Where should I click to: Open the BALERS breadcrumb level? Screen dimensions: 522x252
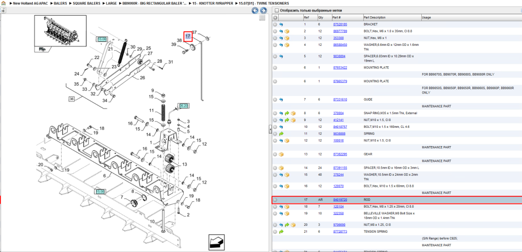[x=60, y=3]
